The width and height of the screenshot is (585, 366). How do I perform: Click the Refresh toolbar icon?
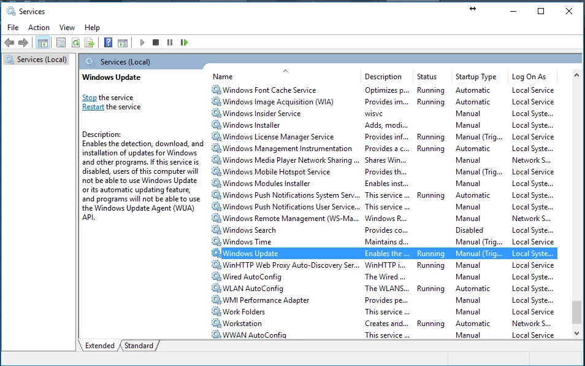tap(76, 42)
